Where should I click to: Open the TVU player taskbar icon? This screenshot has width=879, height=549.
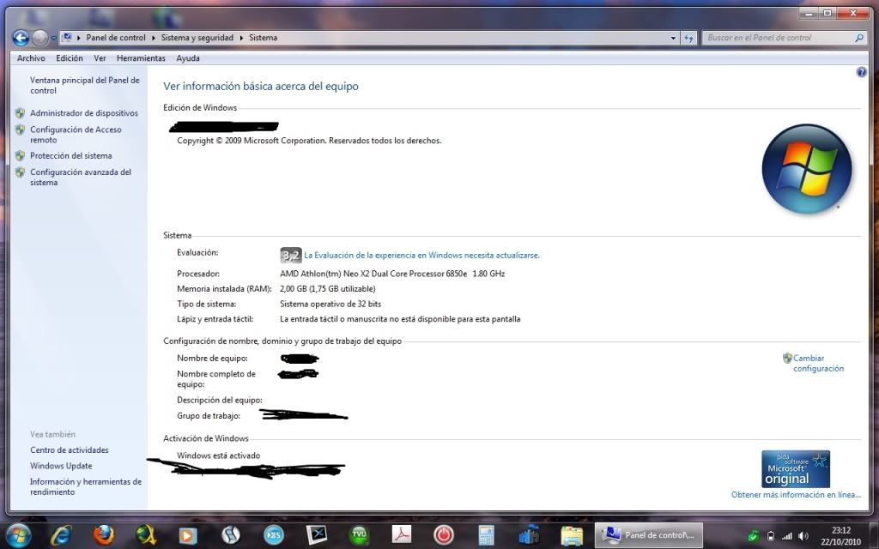(x=359, y=535)
